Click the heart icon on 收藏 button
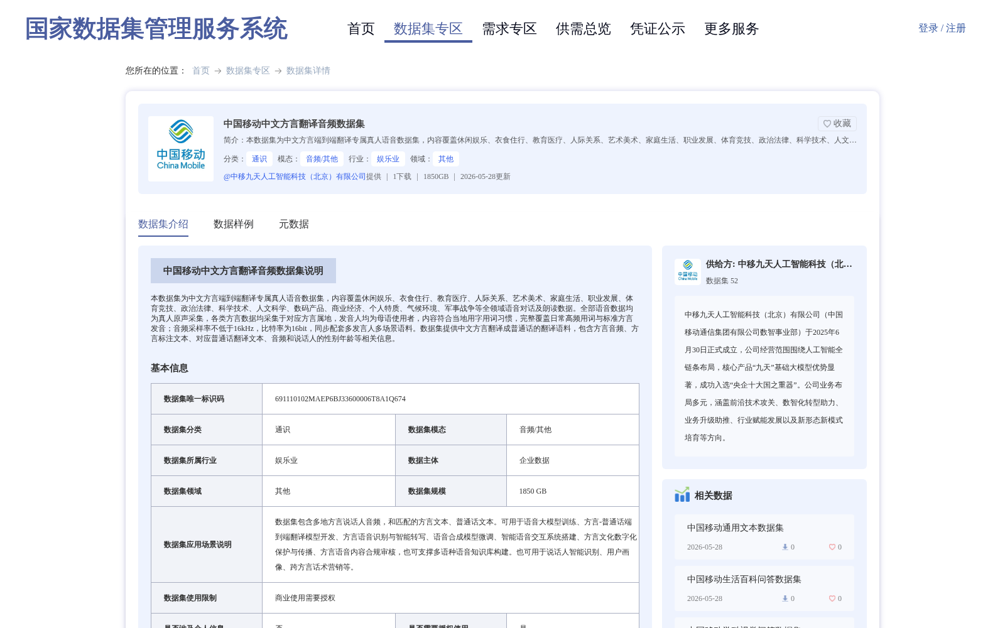Screen dimensions: 1005x628 [827, 124]
